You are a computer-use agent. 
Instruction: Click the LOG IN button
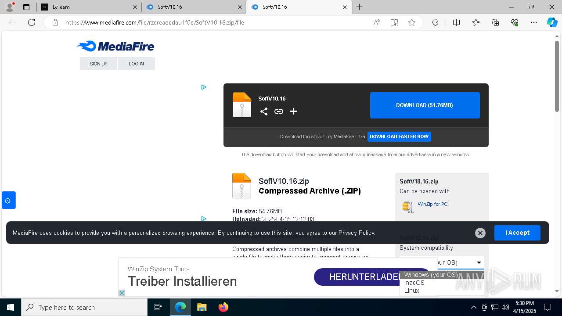tap(136, 64)
